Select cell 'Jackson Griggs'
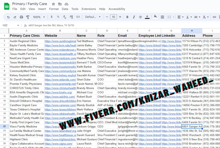This screenshot has width=220, height=148. 86,126
